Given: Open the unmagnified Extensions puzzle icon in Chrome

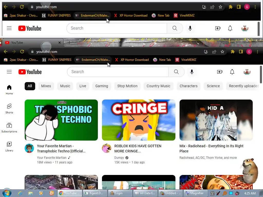Looking at the screenshot, I should point(232,52).
